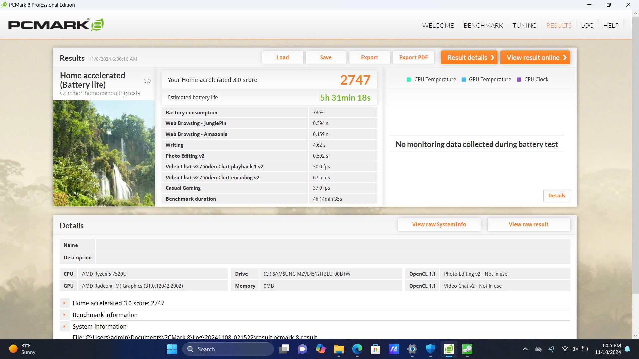Image resolution: width=639 pixels, height=359 pixels.
Task: Save the benchmark result
Action: pyautogui.click(x=326, y=57)
